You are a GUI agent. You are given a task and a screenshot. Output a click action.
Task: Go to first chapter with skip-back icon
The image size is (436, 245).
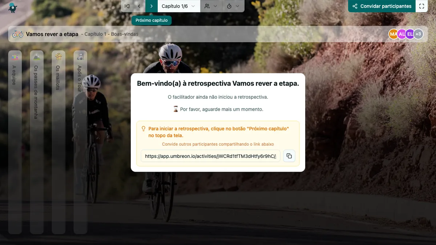[127, 6]
